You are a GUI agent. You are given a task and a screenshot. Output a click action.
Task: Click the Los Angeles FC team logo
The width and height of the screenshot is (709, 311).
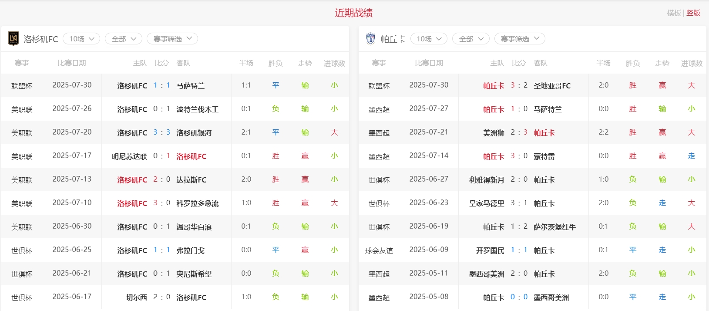point(13,39)
